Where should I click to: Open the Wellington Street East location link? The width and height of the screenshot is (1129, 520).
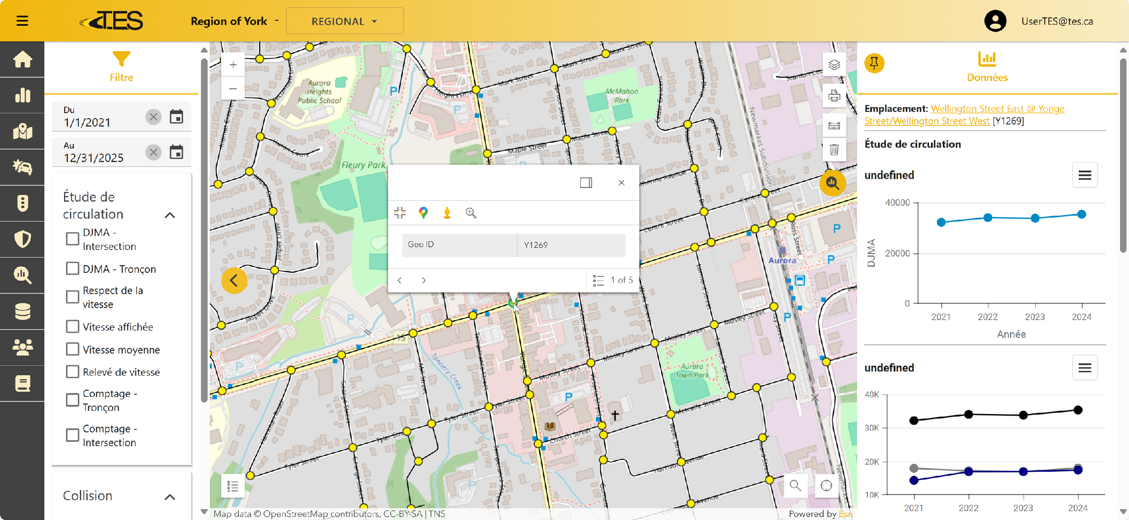coord(964,115)
